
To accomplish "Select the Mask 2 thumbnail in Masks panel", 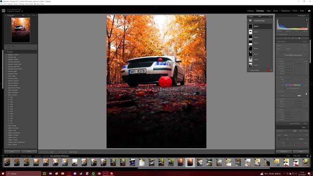I will [250, 60].
